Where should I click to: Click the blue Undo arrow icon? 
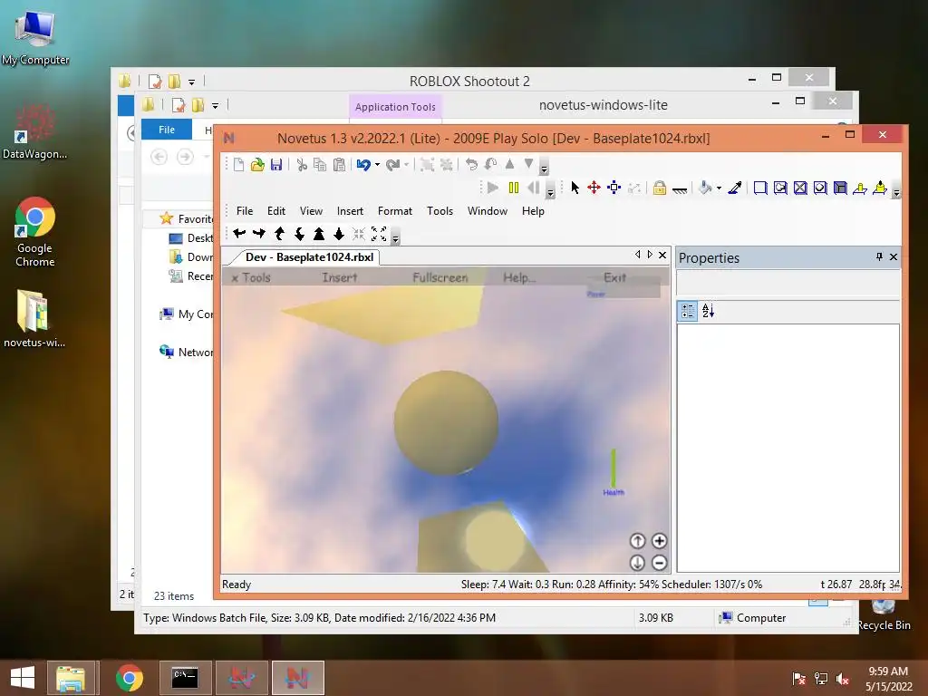point(363,165)
